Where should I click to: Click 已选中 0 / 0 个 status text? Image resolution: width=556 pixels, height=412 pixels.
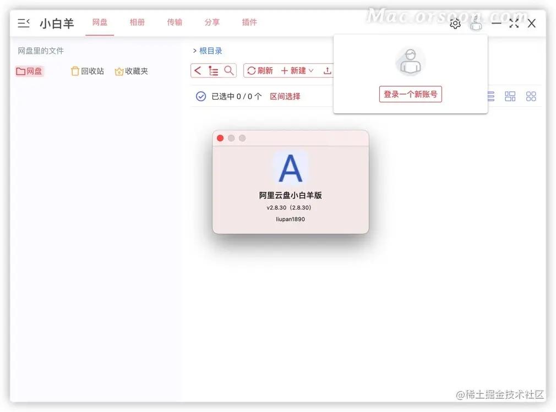click(237, 96)
